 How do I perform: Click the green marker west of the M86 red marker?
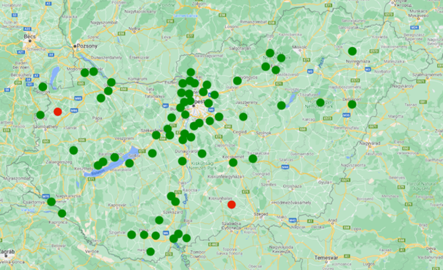point(40,115)
